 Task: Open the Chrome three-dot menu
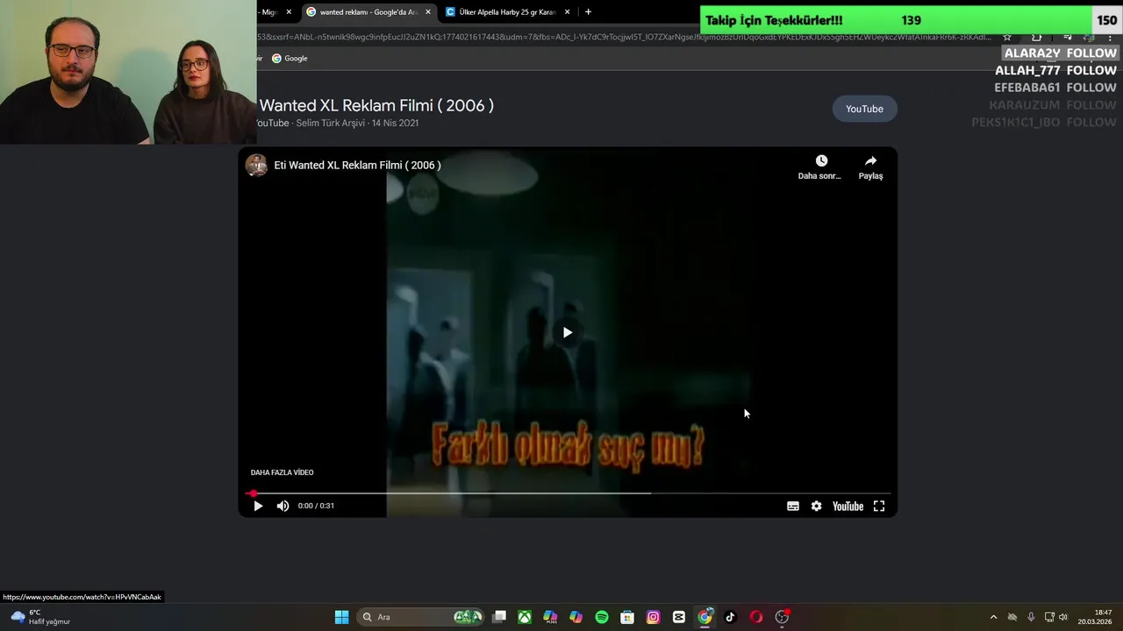point(1110,37)
